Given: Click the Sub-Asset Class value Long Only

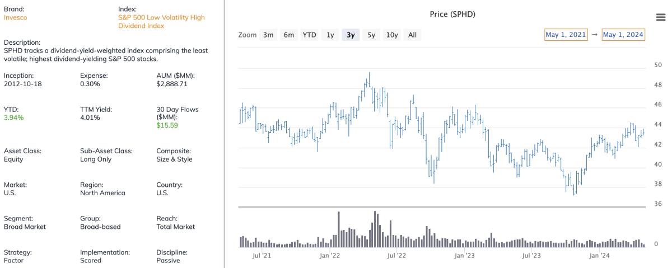Looking at the screenshot, I should tap(96, 159).
